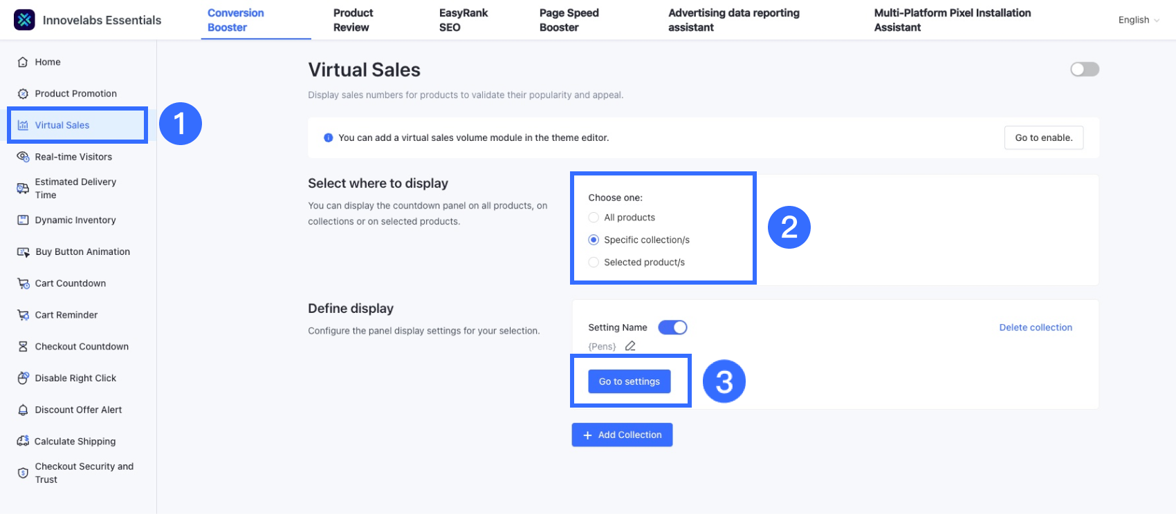
Task: Open the Real-time Visitors eye icon
Action: [x=23, y=157]
